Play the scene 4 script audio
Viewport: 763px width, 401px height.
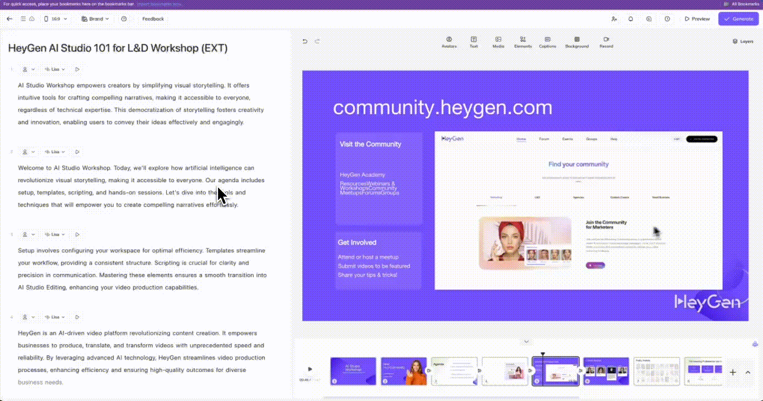click(x=78, y=317)
